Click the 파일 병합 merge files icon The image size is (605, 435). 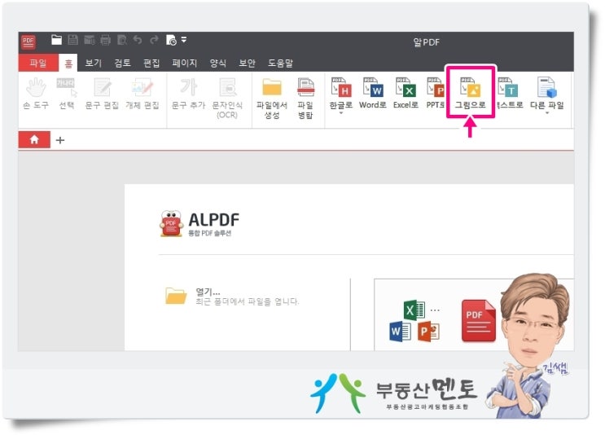coord(305,99)
